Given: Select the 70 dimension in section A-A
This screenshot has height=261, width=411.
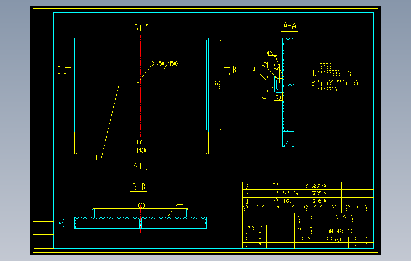Looking at the screenshot, I should pos(278,98).
